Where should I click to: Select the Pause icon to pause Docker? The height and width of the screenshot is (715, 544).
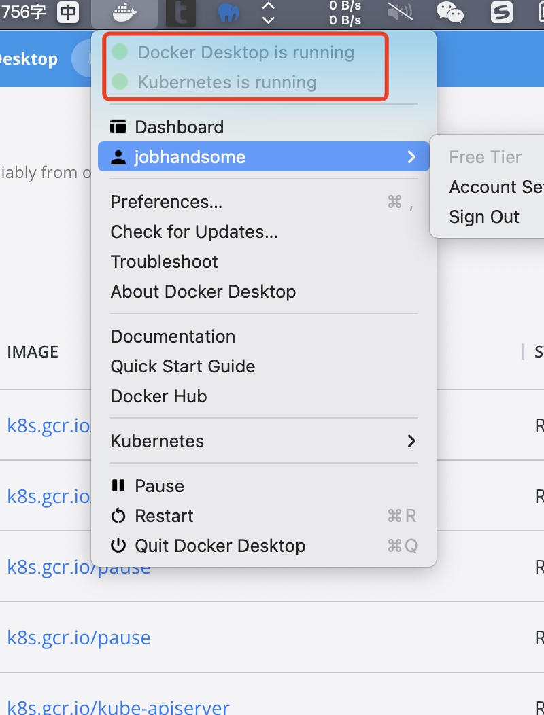point(118,485)
